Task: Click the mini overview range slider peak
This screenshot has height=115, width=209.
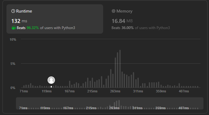Action: click(119, 105)
